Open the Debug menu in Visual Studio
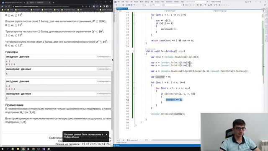Image resolution: width=268 pixels, height=151 pixels. (x=147, y=2)
